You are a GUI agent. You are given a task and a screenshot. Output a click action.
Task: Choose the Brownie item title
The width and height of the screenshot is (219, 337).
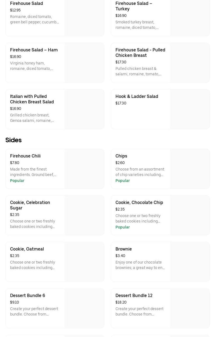point(123,249)
